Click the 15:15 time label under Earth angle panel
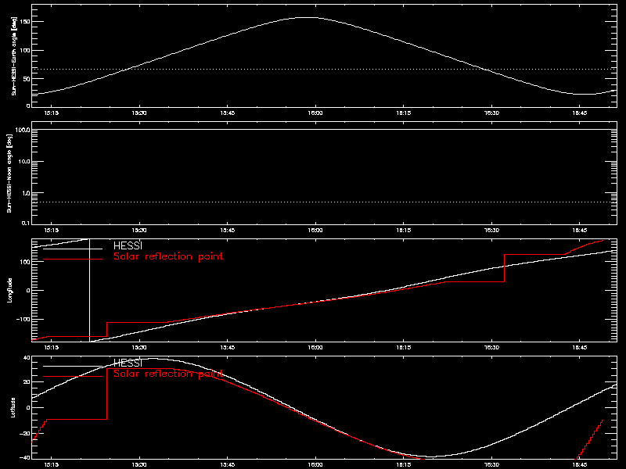626x469 pixels. pyautogui.click(x=51, y=113)
